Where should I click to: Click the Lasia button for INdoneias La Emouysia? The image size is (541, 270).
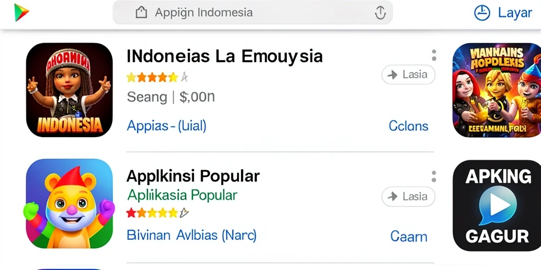(x=408, y=74)
